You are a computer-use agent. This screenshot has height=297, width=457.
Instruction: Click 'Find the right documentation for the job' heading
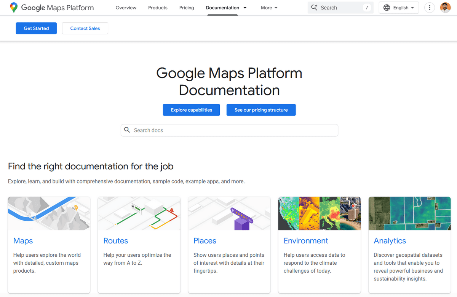[x=91, y=166]
